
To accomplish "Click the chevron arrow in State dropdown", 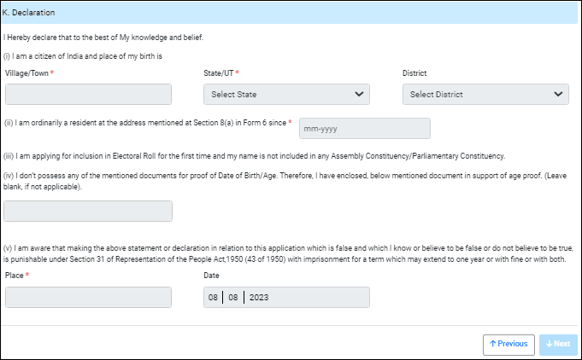I will tap(359, 94).
